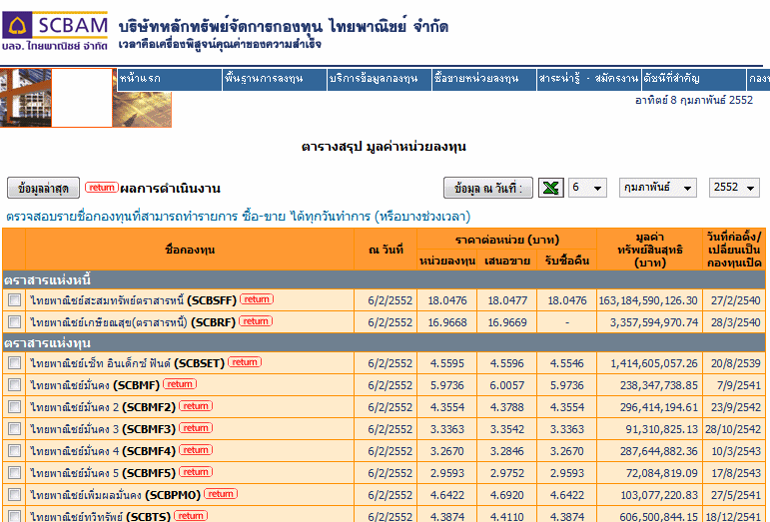This screenshot has width=770, height=522.
Task: Tick the SCBRF fund checkbox
Action: pos(14,321)
